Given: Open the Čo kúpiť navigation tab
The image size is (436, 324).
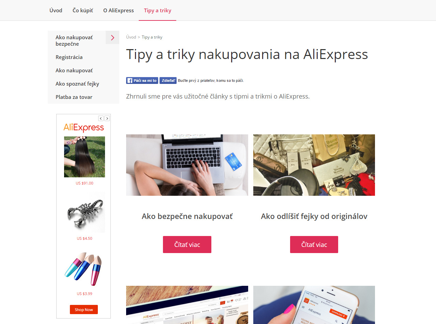Looking at the screenshot, I should coord(83,10).
